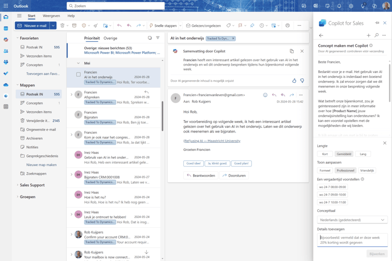Select the Kort length option
This screenshot has height=261, width=392.
[325, 154]
